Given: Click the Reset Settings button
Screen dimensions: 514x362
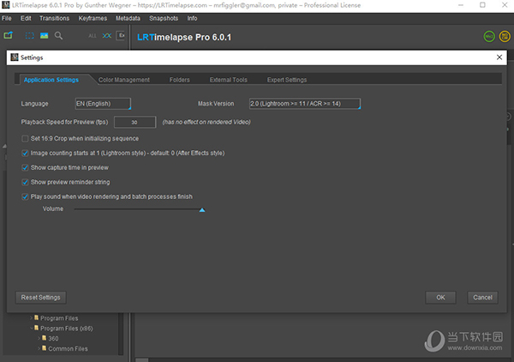Looking at the screenshot, I should click(x=40, y=298).
